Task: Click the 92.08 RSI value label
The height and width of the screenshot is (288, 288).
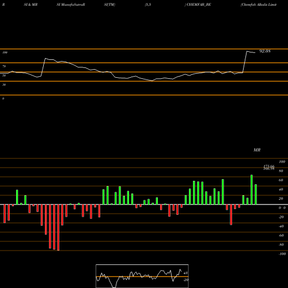Action: click(265, 51)
